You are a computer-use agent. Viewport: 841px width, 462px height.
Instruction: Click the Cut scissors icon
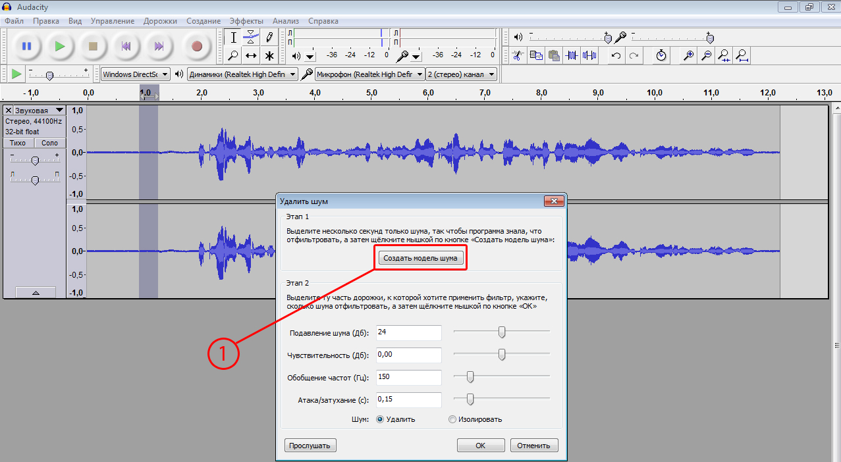tap(518, 55)
